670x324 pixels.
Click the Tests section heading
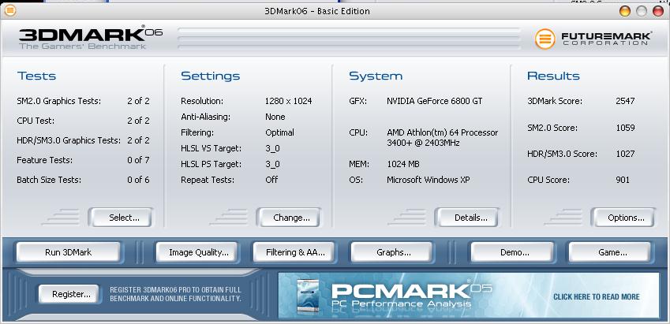(x=37, y=76)
